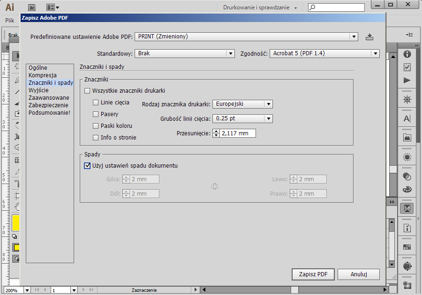Open the 200% zoom level dropdown arrow
Screen dimensions: 422x295
coord(27,290)
